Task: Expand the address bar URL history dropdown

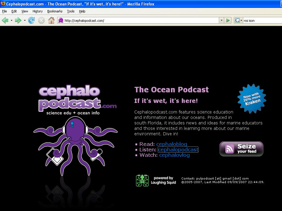Action: 221,21
